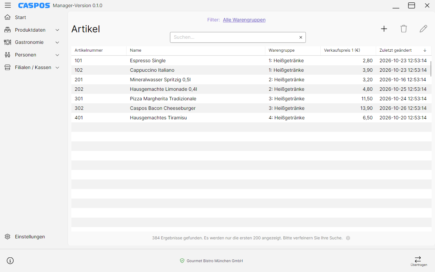Click the Filialen / Kassen store icon
Screen dimensions: 435x272
7,67
